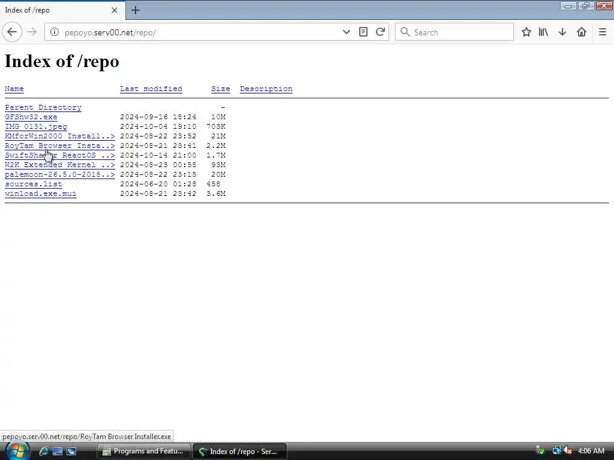Toggle reader view icon
The image size is (614, 460).
363,32
